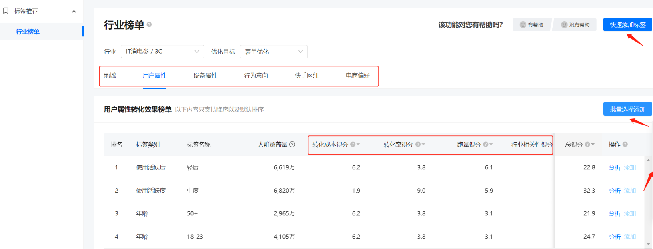Image resolution: width=653 pixels, height=249 pixels.
Task: Click the 排名 column header
Action: [x=116, y=145]
